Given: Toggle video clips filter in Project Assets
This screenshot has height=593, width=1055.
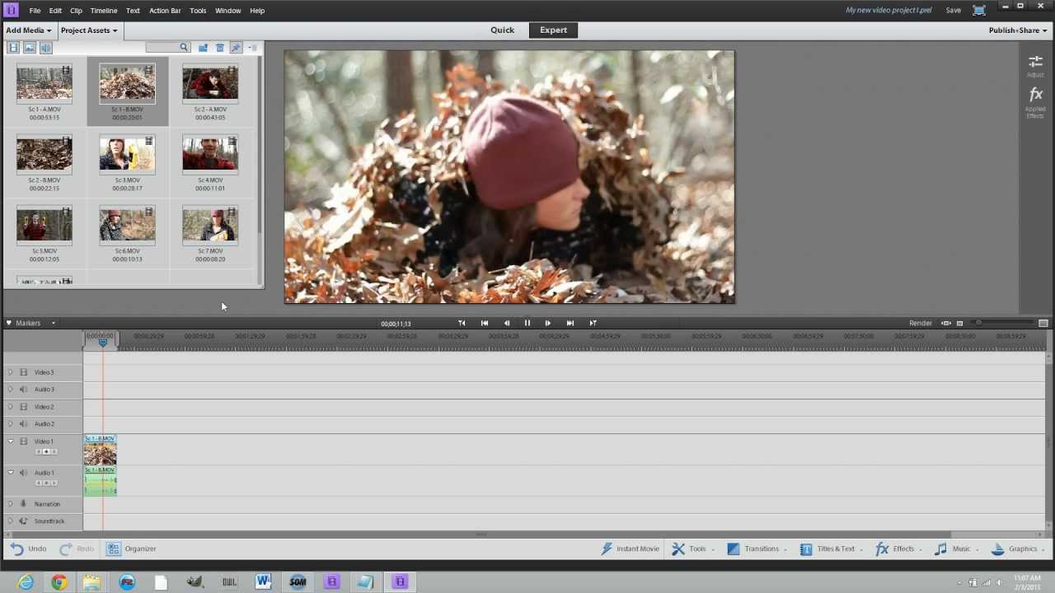Looking at the screenshot, I should [13, 48].
